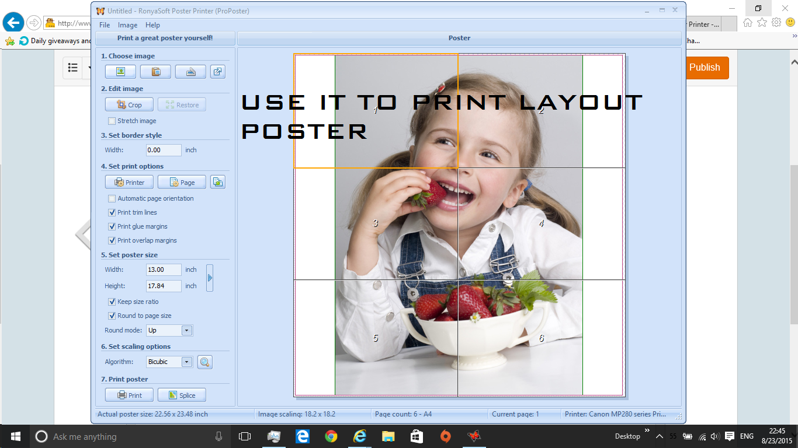Screen dimensions: 798x448
Task: Open the browser Tools gear icon
Action: coord(776,23)
